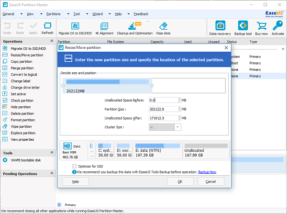Click the Partition Size input field

tap(164, 109)
